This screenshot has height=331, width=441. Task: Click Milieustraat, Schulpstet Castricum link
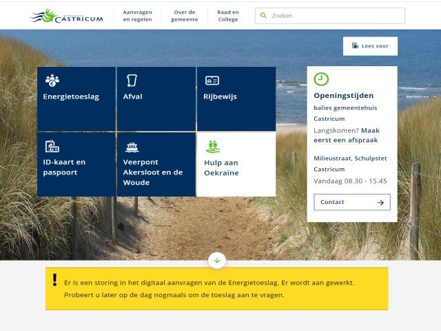[x=350, y=163]
